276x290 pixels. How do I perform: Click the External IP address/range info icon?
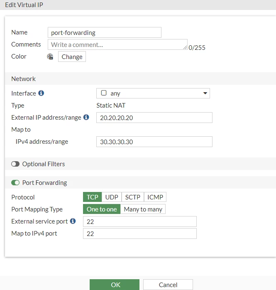86,117
